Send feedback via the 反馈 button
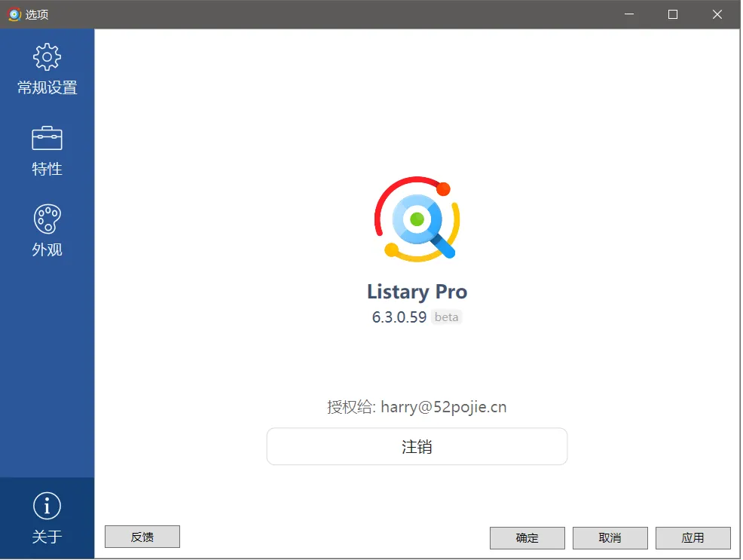This screenshot has height=560, width=743. (x=142, y=537)
